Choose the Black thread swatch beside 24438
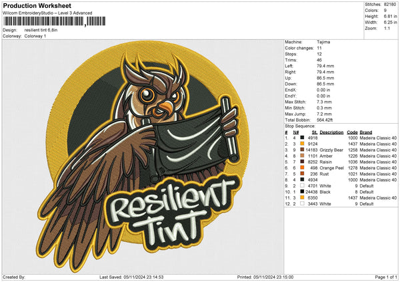Image resolution: width=400 pixels, height=282 pixels. [302, 192]
